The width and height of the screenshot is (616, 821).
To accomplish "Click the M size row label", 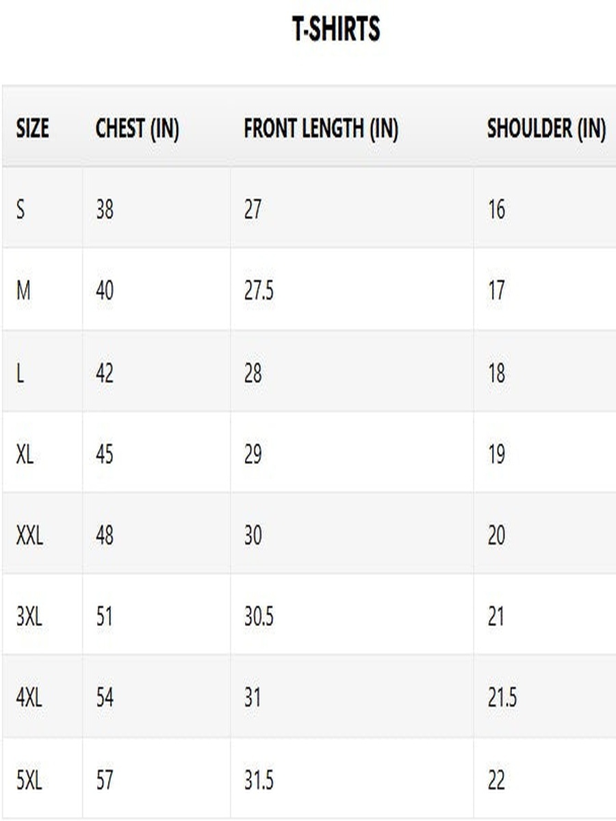I will click(23, 291).
